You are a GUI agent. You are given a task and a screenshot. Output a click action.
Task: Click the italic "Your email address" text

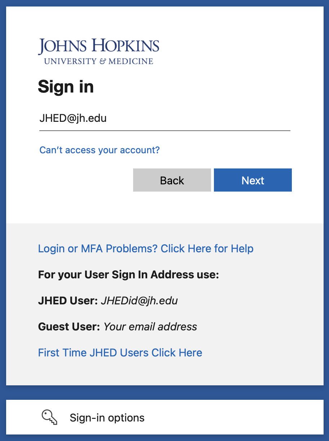pyautogui.click(x=150, y=327)
